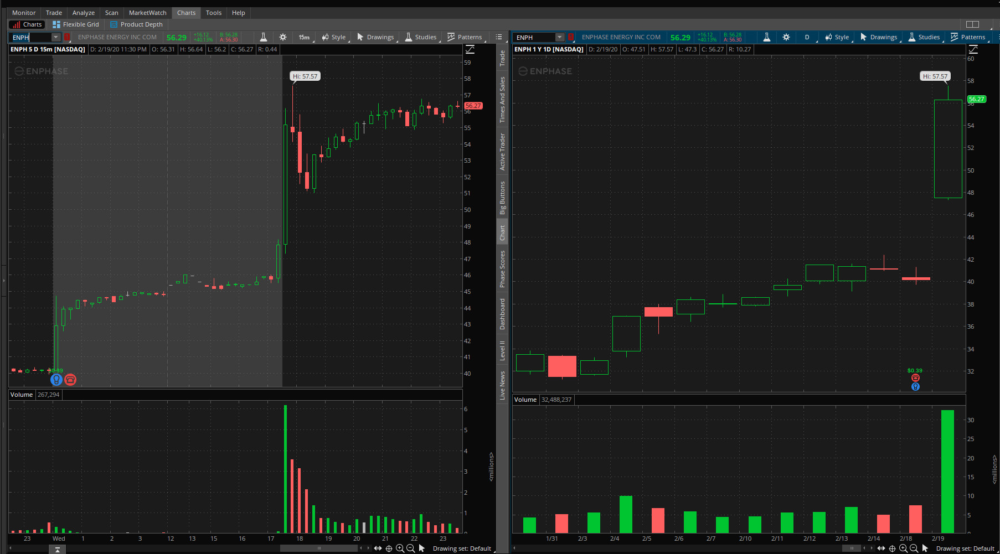Toggle the Times And Sales side panel
Viewport: 1000px width, 554px height.
502,100
